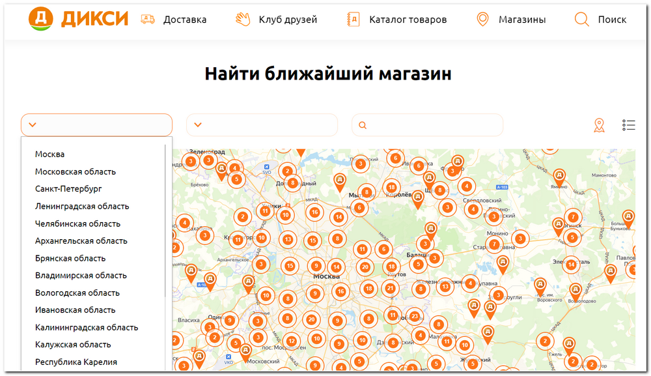Click the Магазины location pin icon
651x376 pixels.
tap(482, 20)
